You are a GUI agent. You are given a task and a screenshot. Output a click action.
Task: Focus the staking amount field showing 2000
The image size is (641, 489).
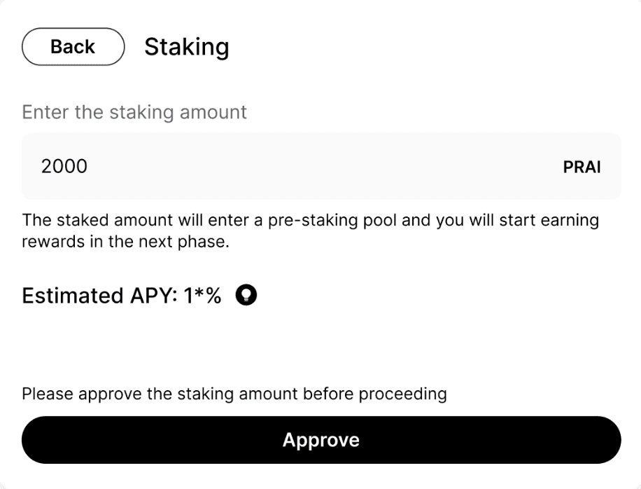click(321, 166)
